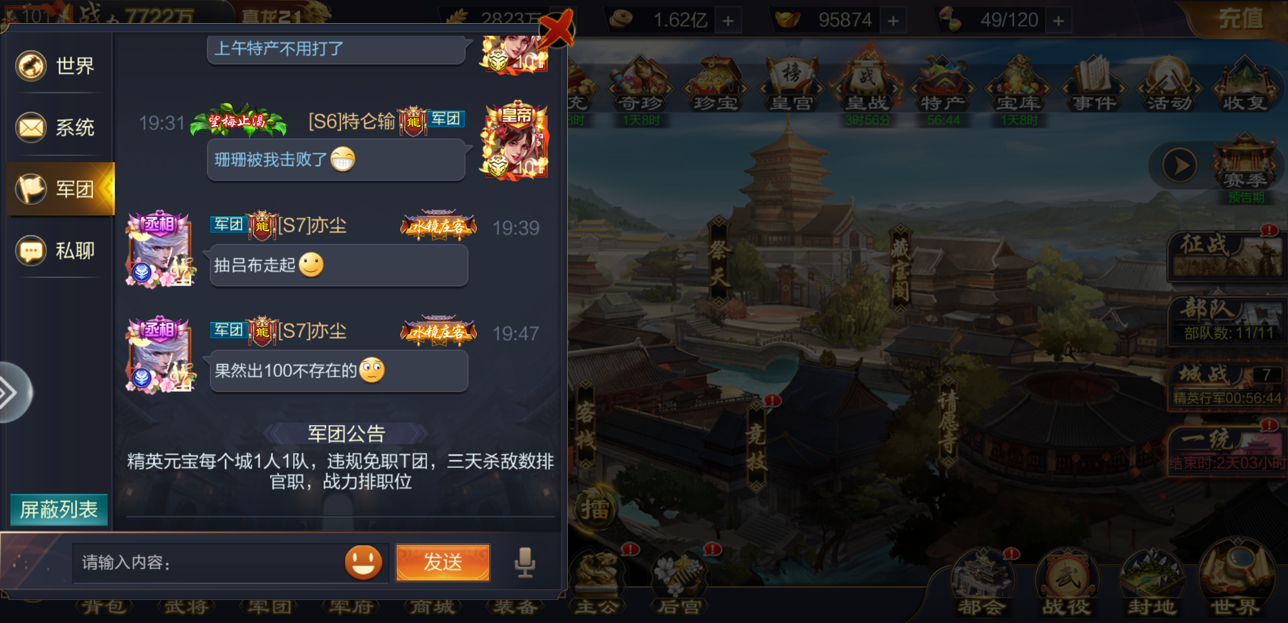This screenshot has width=1288, height=623.
Task: Open the 宝库 treasury icon
Action: click(x=1019, y=83)
